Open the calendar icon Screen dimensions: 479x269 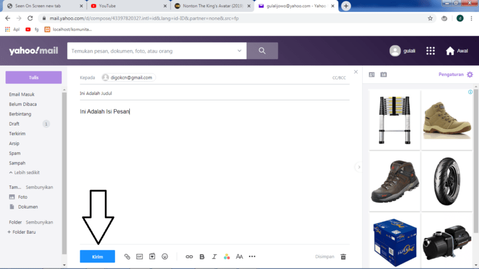383,75
